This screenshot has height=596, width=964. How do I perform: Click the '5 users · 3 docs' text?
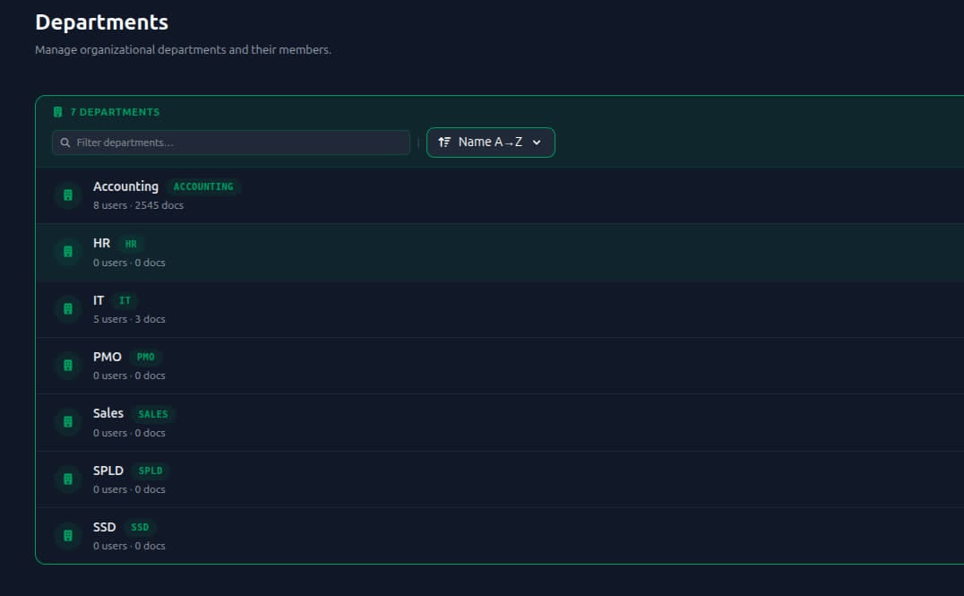(x=129, y=319)
